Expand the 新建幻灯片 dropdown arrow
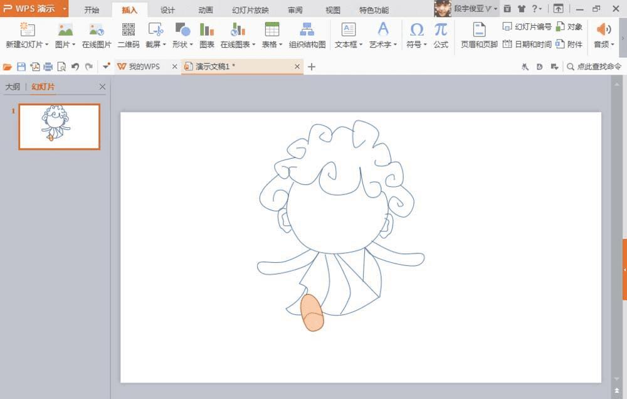627x399 pixels. pyautogui.click(x=46, y=45)
